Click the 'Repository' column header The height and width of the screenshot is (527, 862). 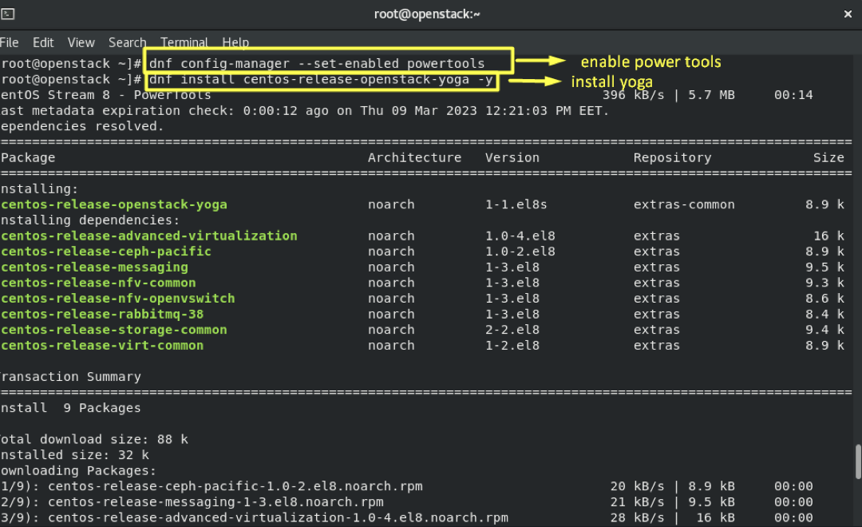pyautogui.click(x=672, y=158)
